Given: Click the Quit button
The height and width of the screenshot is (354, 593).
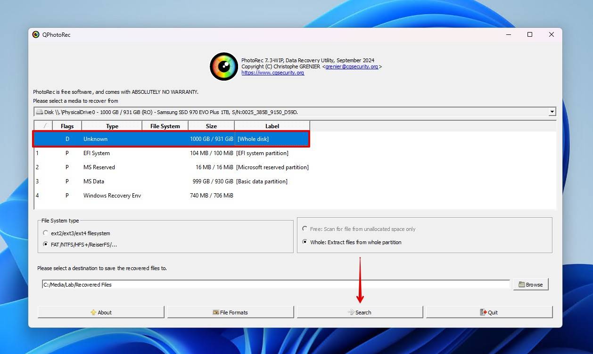Looking at the screenshot, I should tap(489, 312).
